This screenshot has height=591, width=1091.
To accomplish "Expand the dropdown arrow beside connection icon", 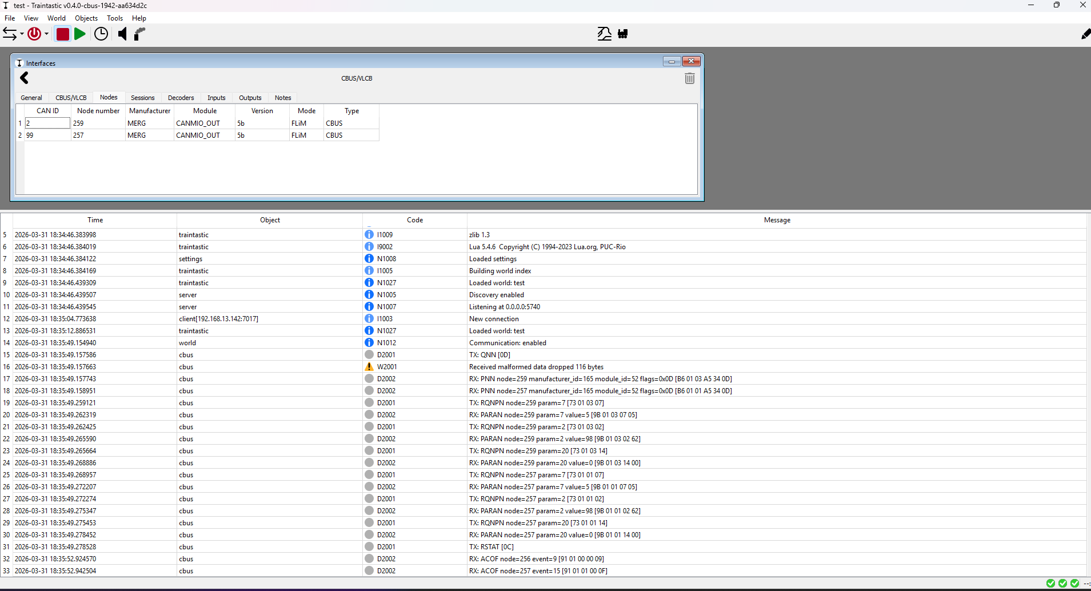I will click(x=22, y=34).
